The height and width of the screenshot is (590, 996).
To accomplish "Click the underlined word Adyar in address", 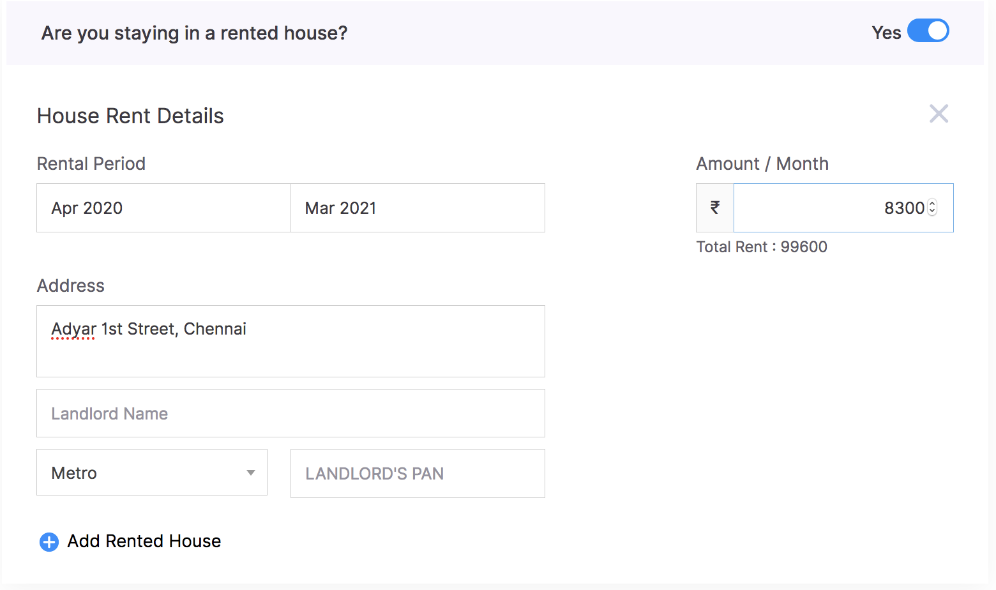I will click(72, 328).
